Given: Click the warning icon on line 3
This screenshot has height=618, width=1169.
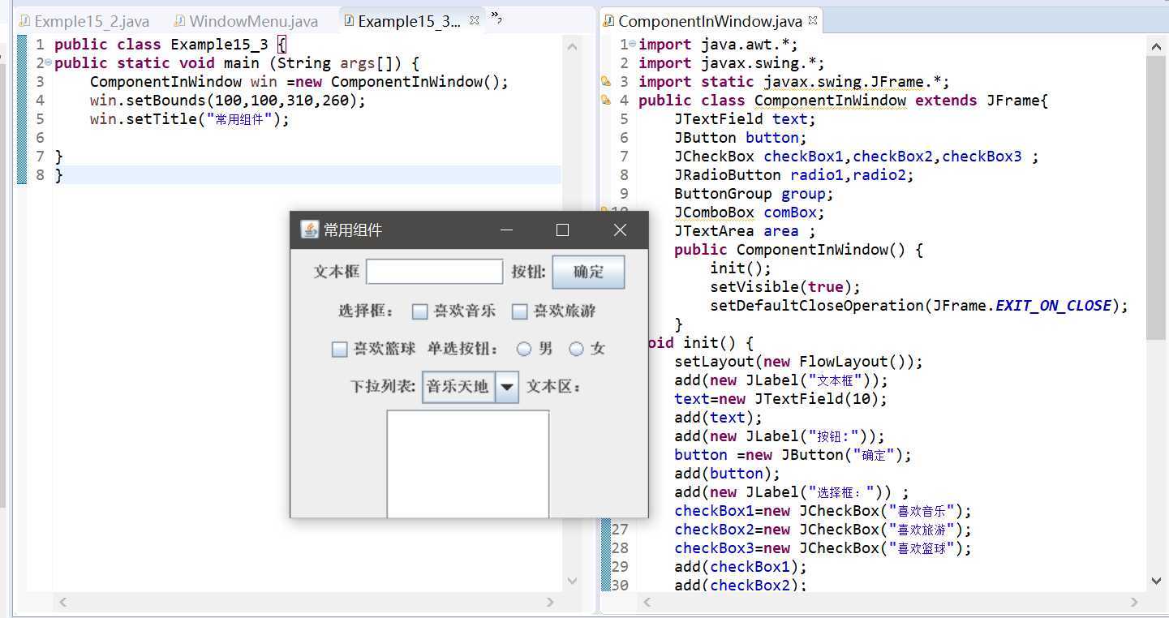Looking at the screenshot, I should [605, 82].
